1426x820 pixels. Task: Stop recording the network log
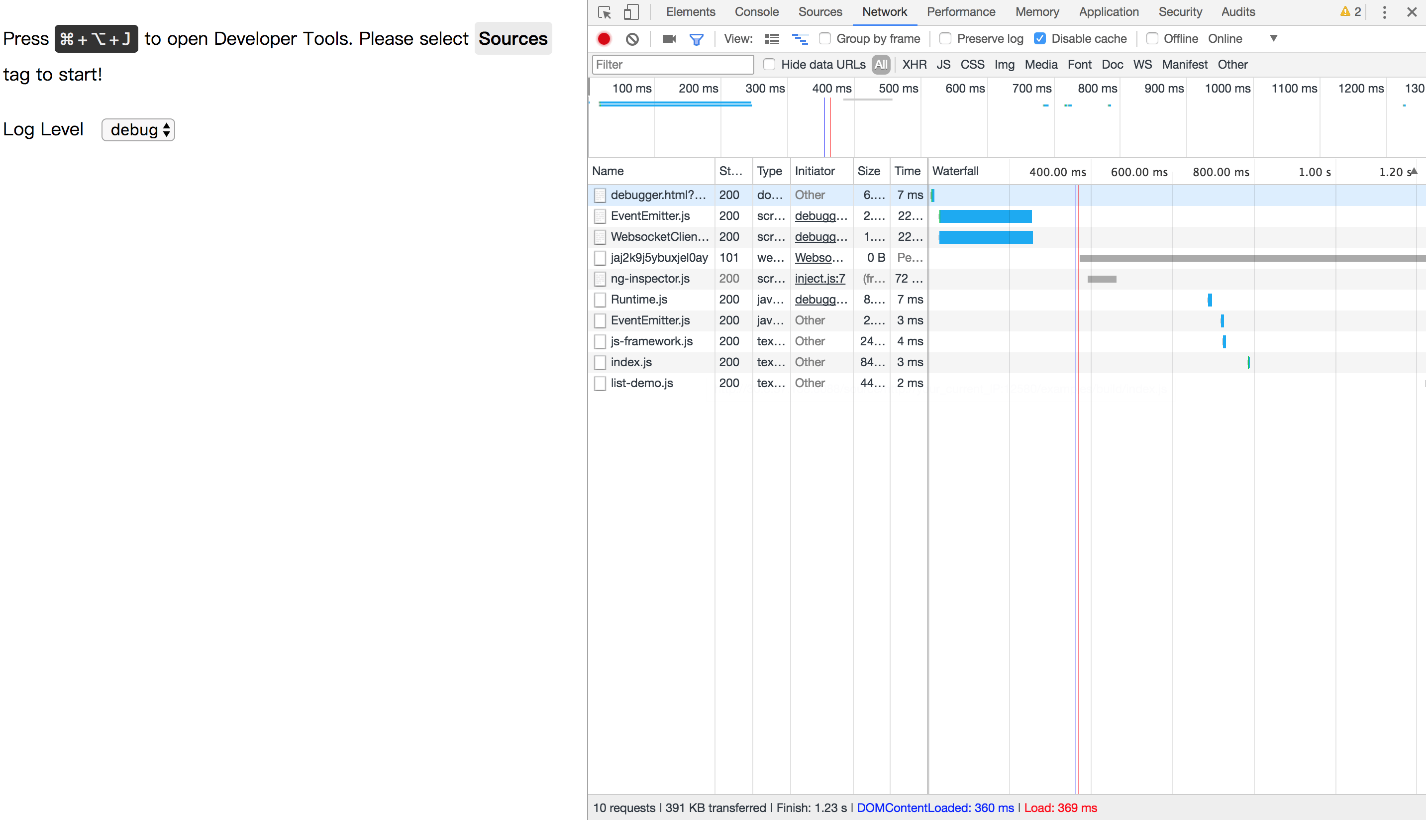coord(604,39)
